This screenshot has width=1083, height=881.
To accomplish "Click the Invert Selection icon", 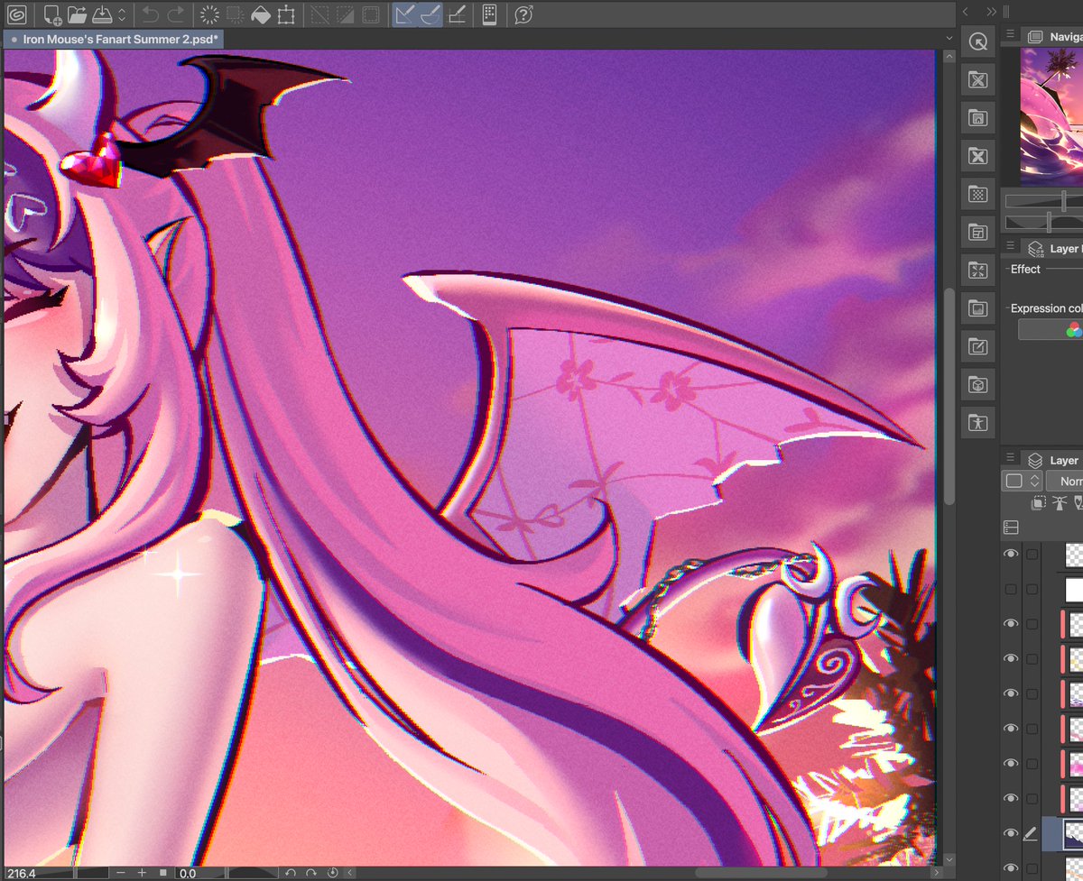I will click(345, 14).
